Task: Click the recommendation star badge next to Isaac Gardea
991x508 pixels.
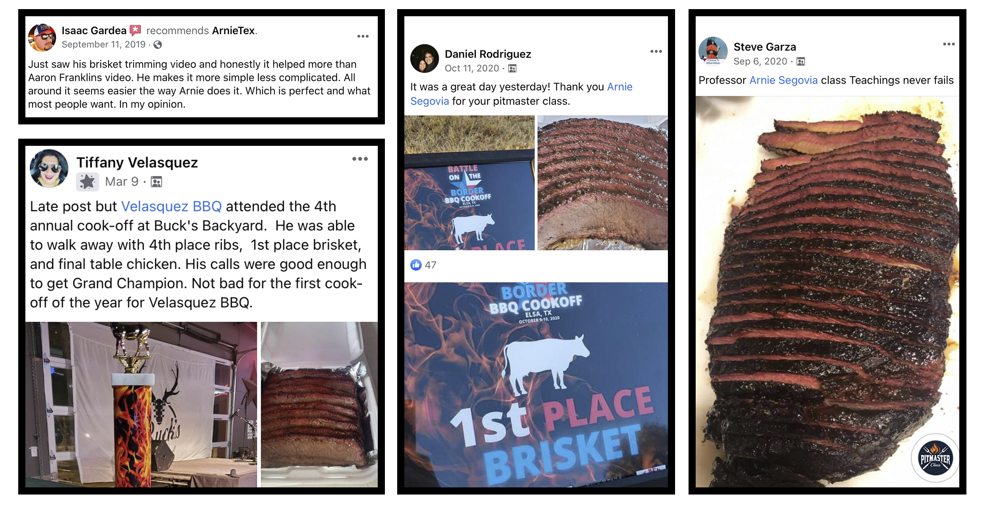Action: pos(135,30)
